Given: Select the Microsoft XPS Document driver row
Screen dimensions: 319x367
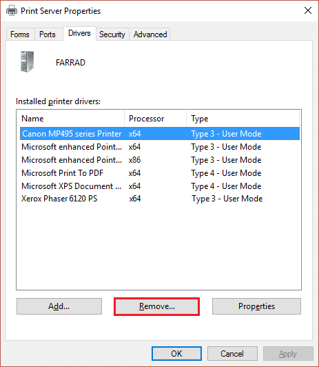Looking at the screenshot, I should [x=160, y=186].
